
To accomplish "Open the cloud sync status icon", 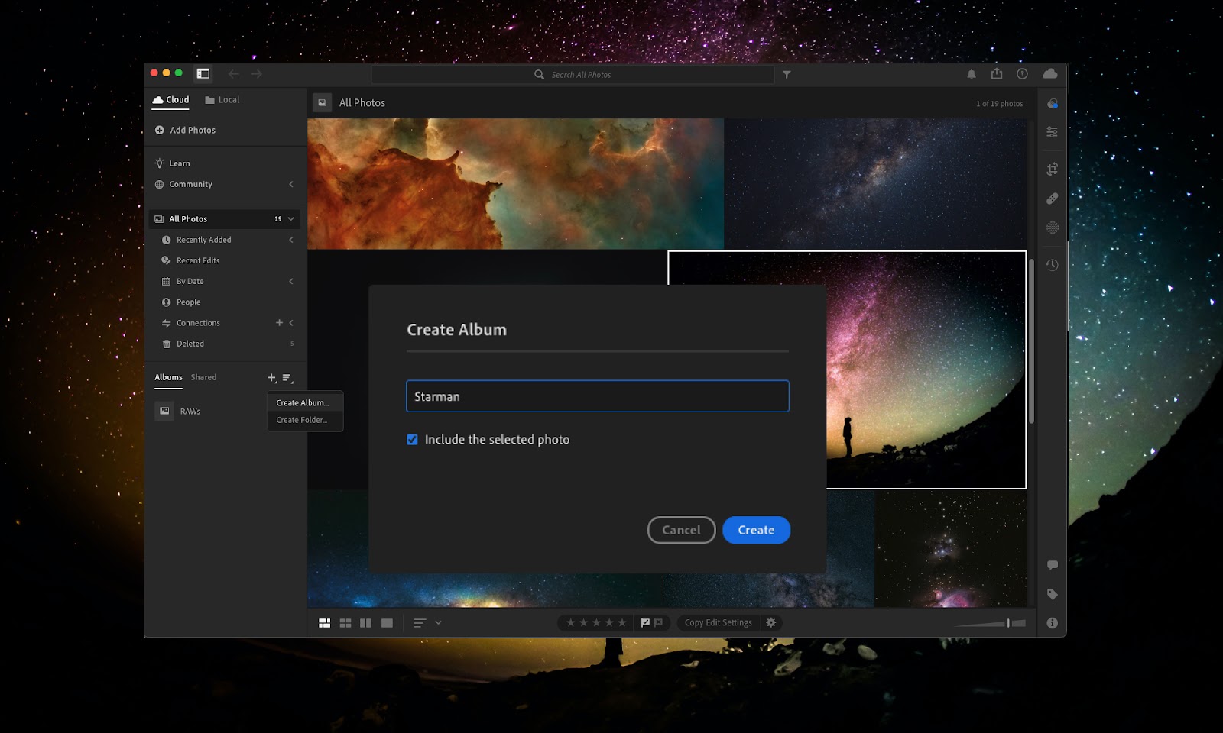I will point(1050,74).
